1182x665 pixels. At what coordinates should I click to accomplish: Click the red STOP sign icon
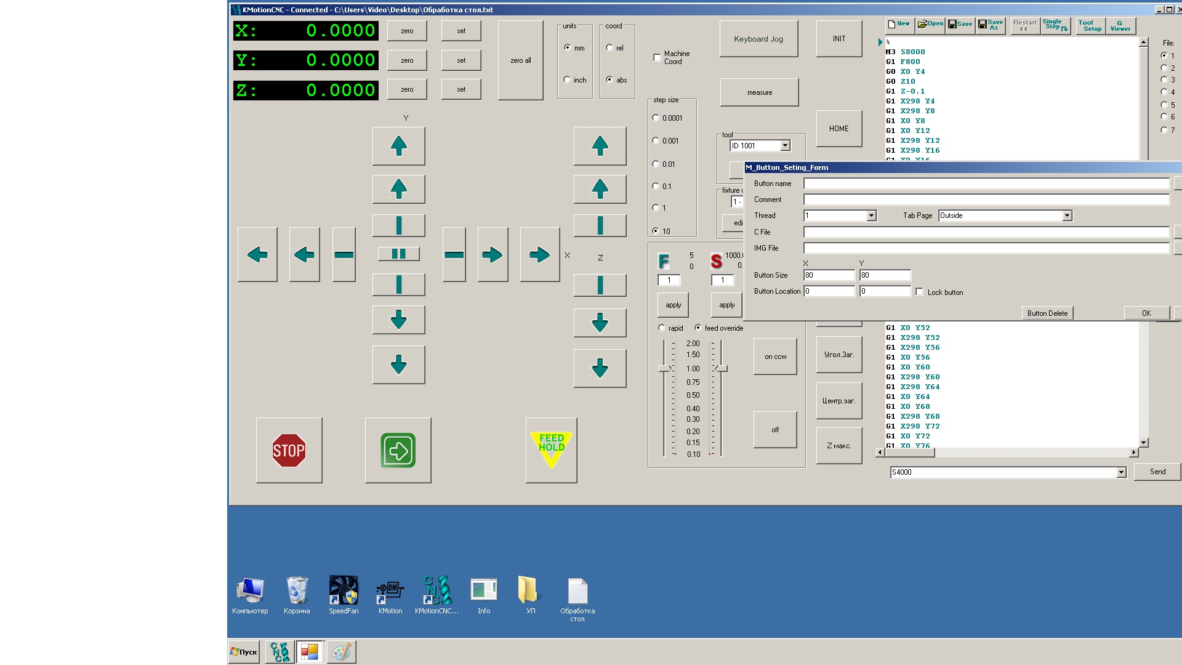tap(289, 450)
